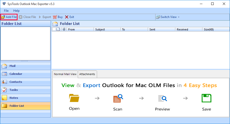The width and height of the screenshot is (230, 124).
Task: Click the Save floppy disk step icon
Action: click(x=206, y=98)
